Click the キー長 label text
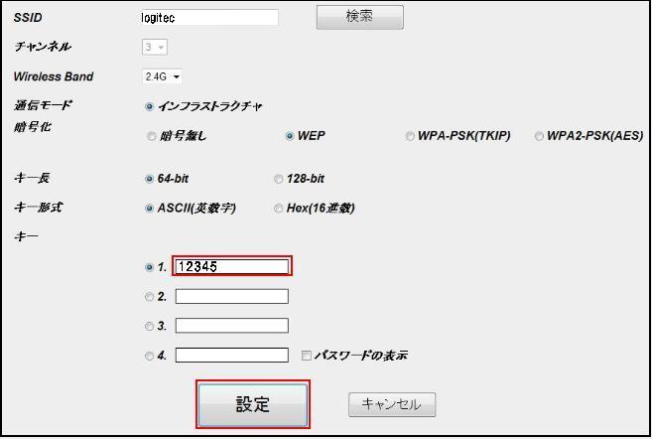Viewport: 652px width, 439px height. coord(32,178)
